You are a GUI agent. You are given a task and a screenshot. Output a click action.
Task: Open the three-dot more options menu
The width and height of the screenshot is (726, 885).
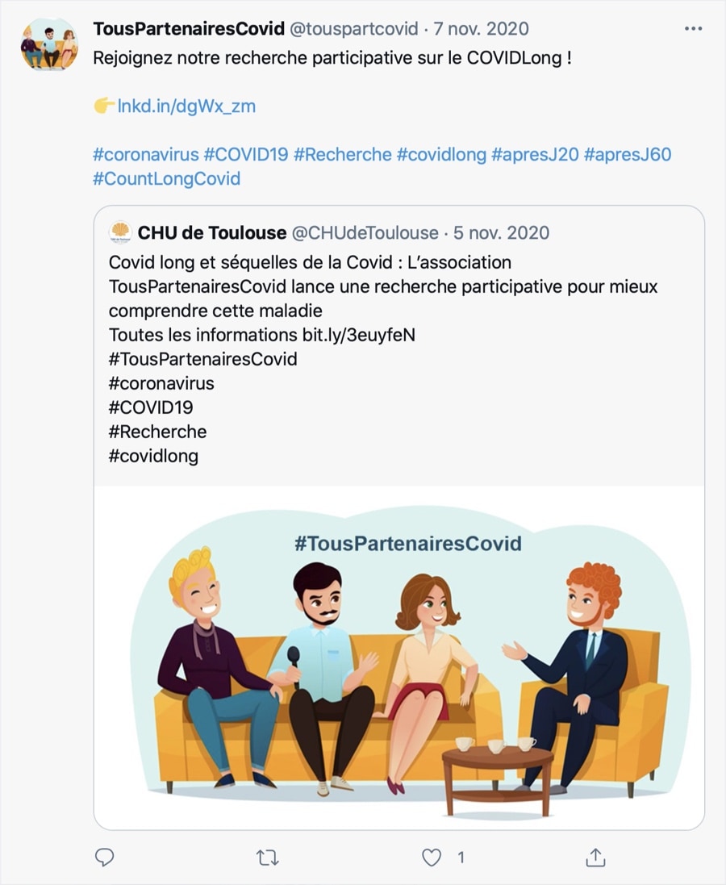(x=693, y=29)
